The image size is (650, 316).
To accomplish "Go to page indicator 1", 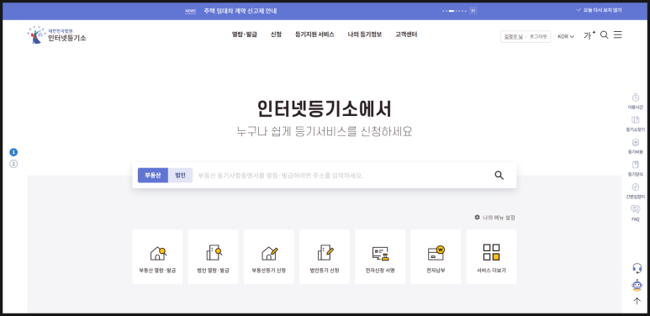I will (x=13, y=152).
